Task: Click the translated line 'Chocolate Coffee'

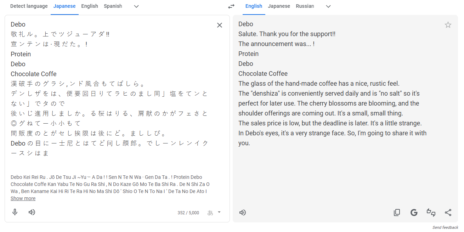Action: tap(263, 74)
